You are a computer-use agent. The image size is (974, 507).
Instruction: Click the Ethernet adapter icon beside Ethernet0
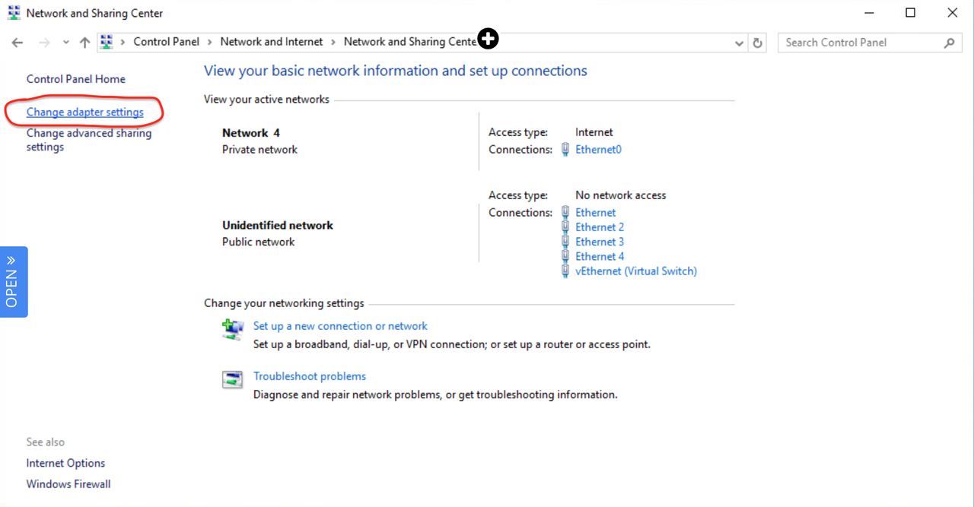click(x=565, y=149)
